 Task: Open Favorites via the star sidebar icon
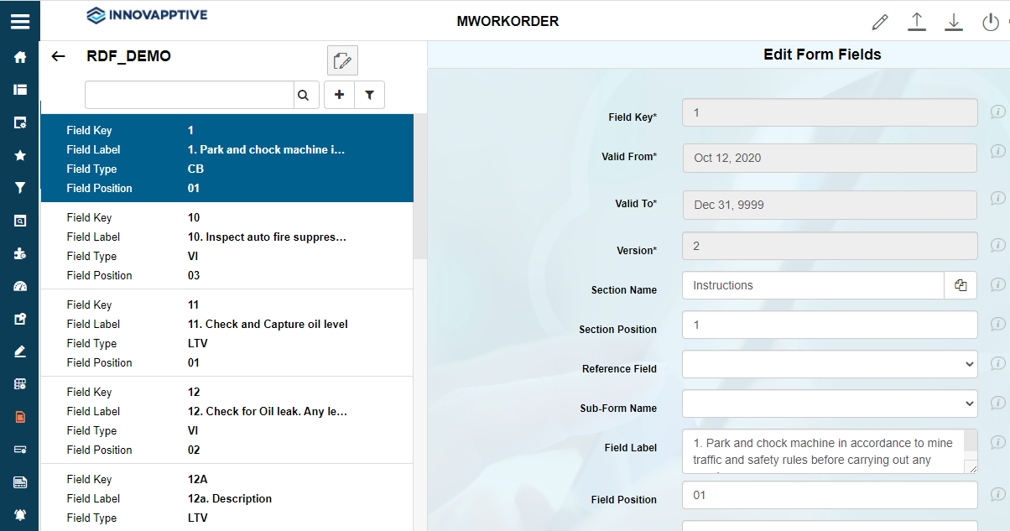tap(20, 154)
